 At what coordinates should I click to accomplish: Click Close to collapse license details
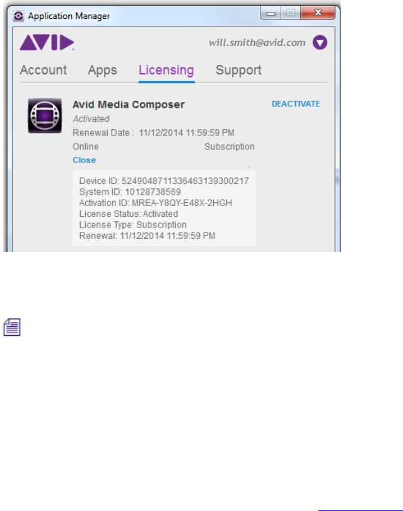click(84, 160)
